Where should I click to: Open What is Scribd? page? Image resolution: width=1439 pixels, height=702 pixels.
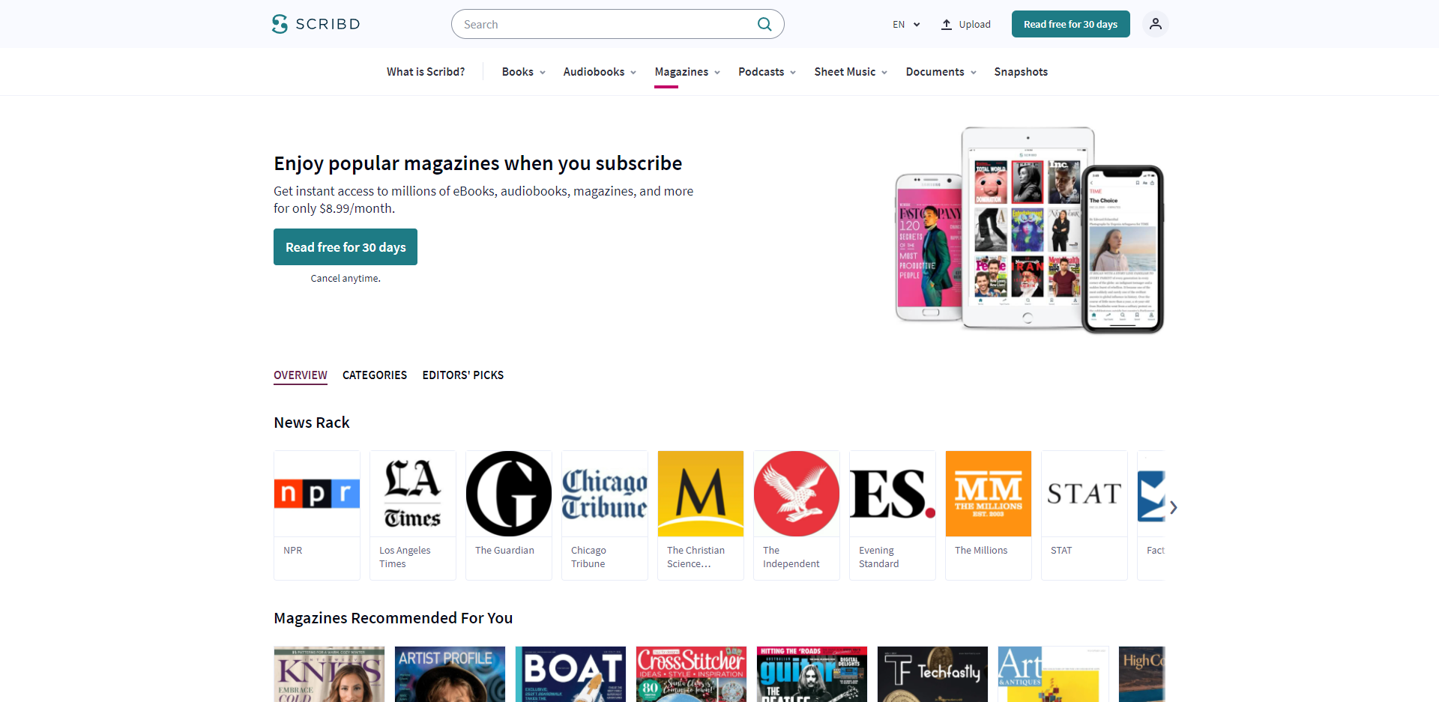[x=426, y=72]
